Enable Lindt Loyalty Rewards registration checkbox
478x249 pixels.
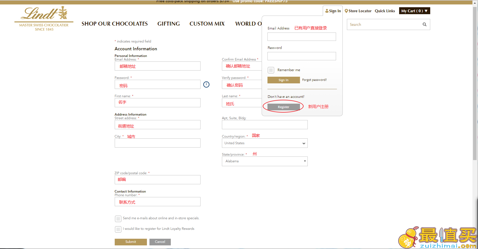[x=118, y=229]
